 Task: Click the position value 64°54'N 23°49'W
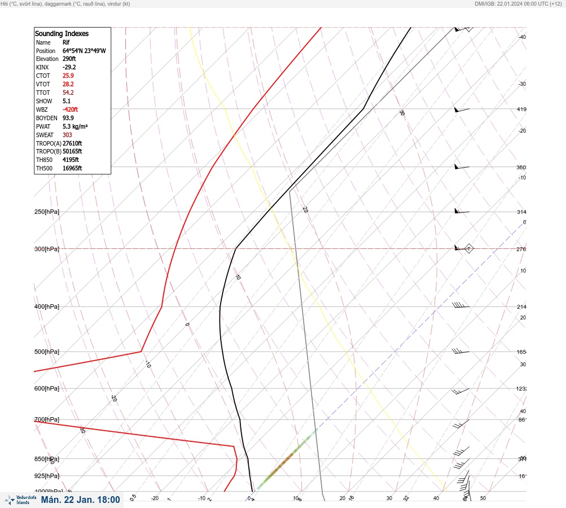pyautogui.click(x=84, y=51)
